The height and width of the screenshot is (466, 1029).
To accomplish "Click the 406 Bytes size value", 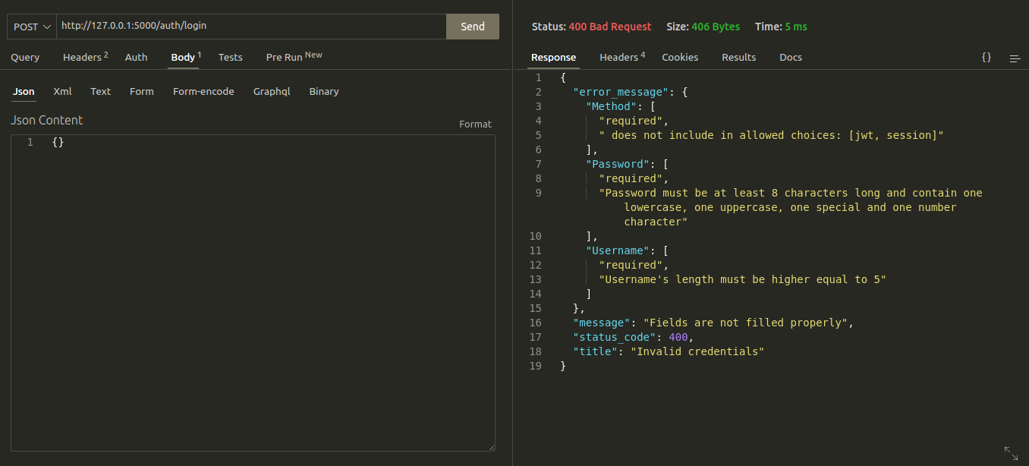I will click(x=716, y=27).
